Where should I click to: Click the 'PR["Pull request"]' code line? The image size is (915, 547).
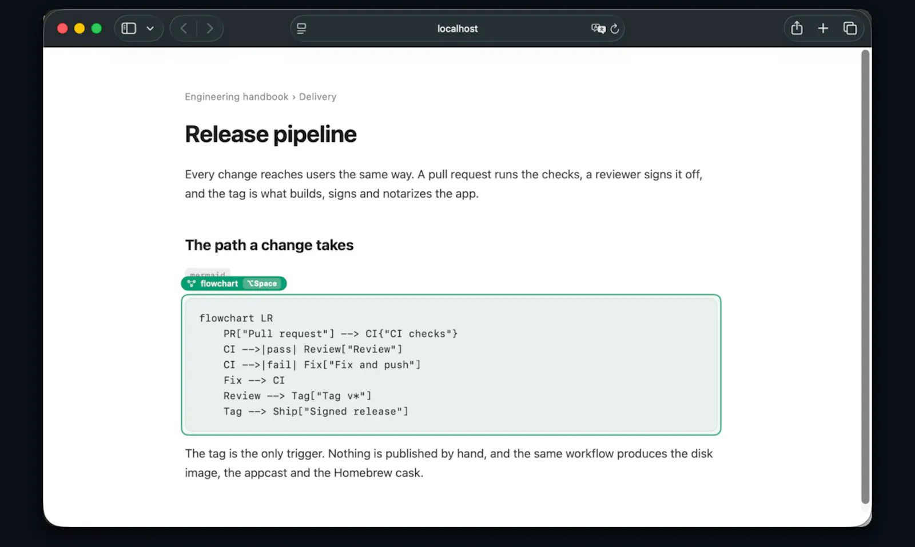[x=340, y=334]
